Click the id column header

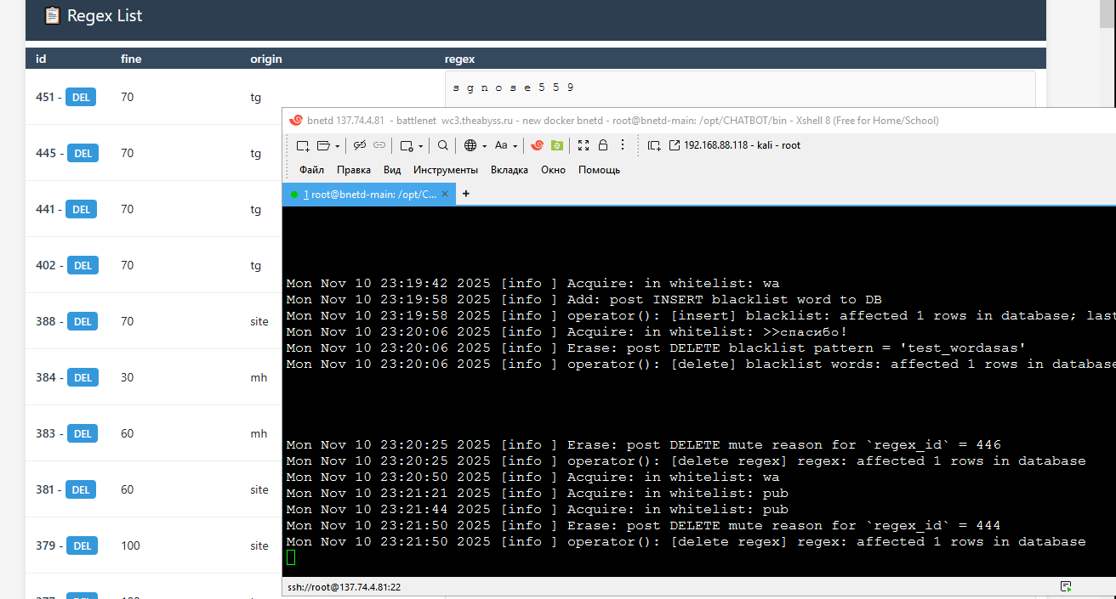[41, 59]
